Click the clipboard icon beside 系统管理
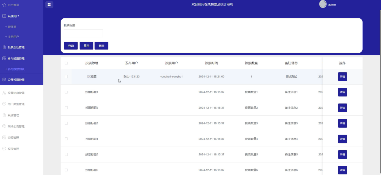 coord(4,115)
